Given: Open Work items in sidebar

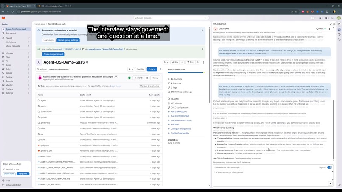Looking at the screenshot, I should [x=16, y=42].
